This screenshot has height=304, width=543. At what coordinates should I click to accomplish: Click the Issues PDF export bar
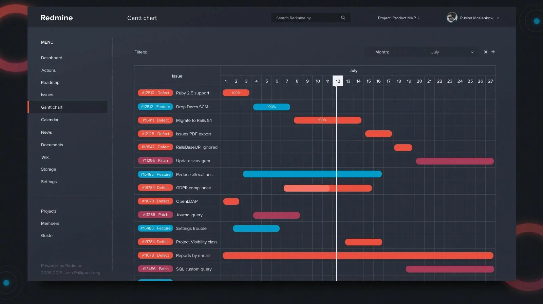[378, 134]
